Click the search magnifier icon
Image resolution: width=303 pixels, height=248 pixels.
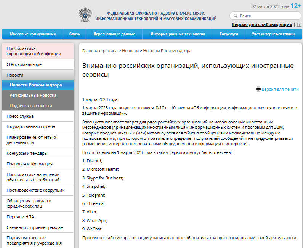(236, 16)
